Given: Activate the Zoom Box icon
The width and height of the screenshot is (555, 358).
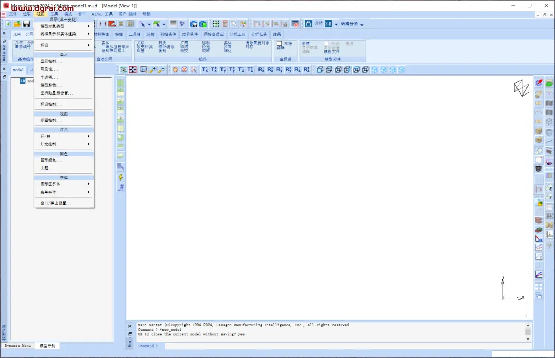Looking at the screenshot, I should (x=144, y=70).
